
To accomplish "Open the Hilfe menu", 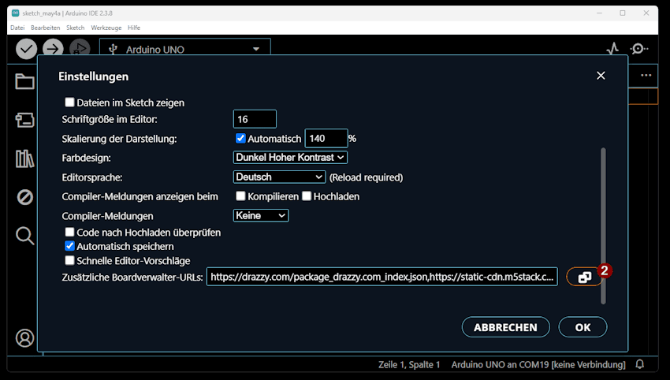I will (134, 28).
